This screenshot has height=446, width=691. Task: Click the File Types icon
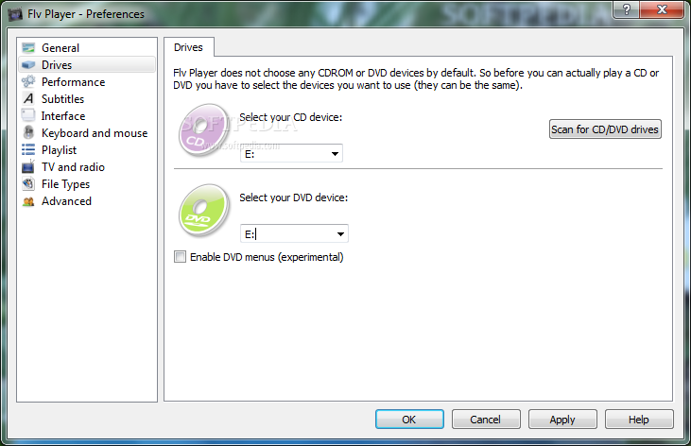pyautogui.click(x=28, y=183)
